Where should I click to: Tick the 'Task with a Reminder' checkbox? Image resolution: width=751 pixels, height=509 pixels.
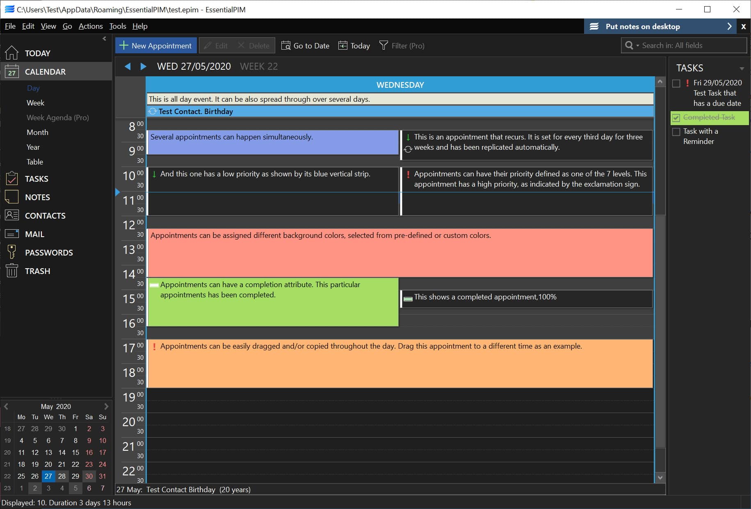click(x=676, y=132)
